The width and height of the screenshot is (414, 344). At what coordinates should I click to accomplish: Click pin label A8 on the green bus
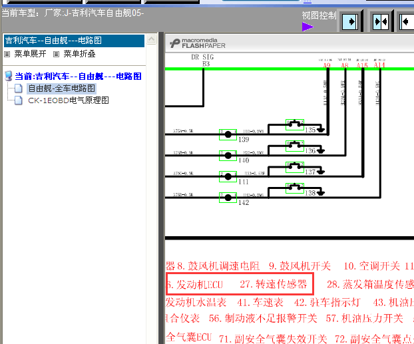pos(345,65)
